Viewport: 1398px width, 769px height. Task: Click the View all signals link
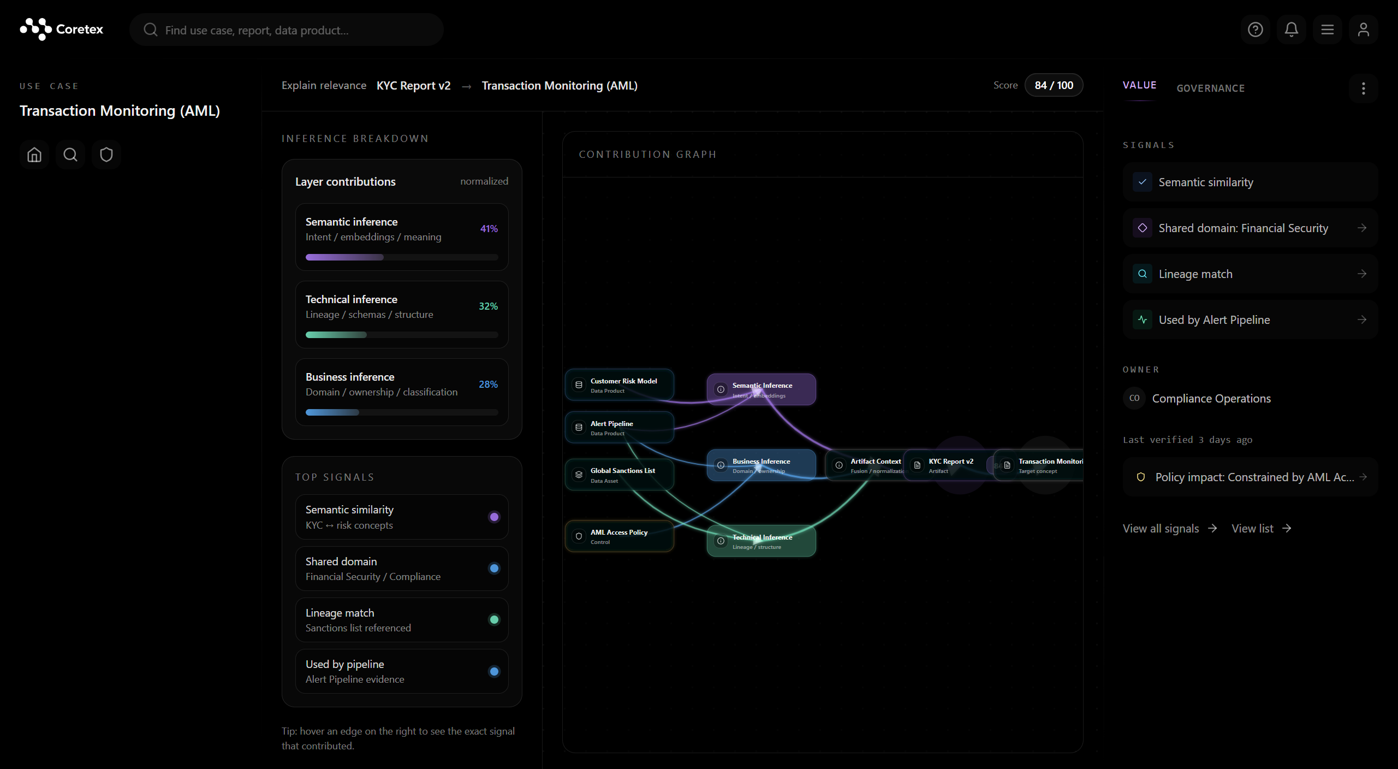(x=1161, y=528)
